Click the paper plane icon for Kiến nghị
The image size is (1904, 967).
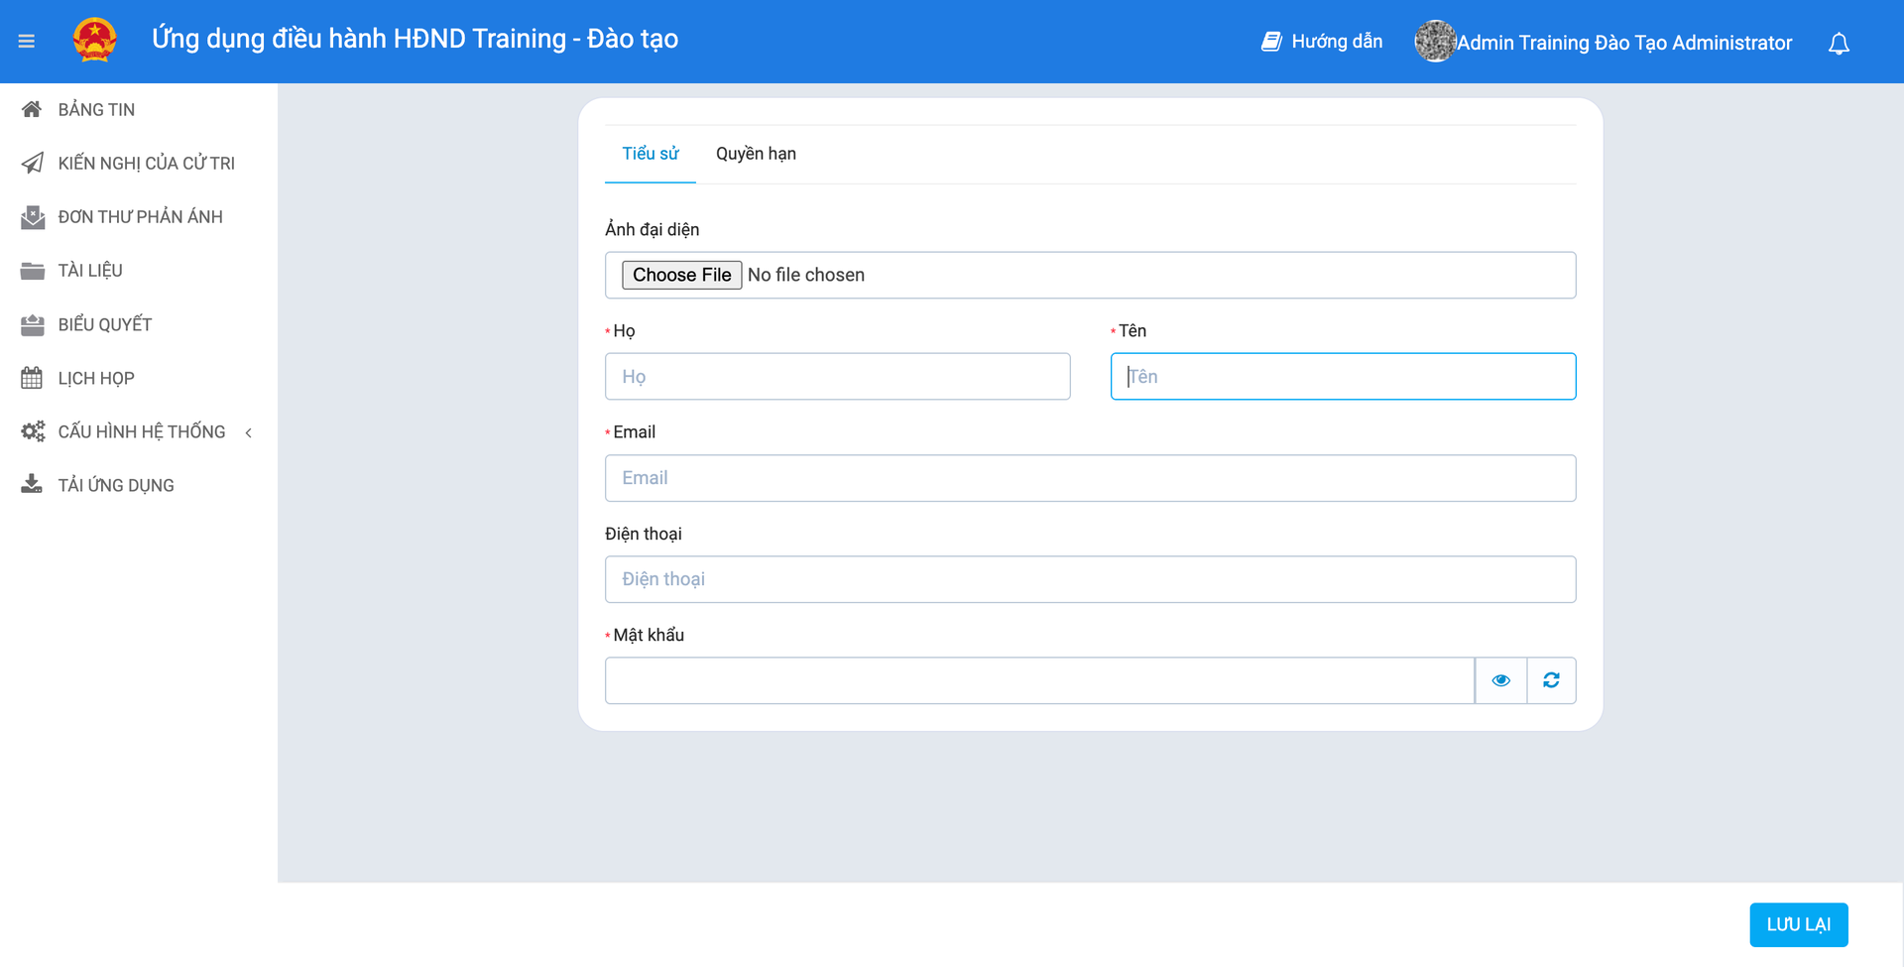point(32,163)
